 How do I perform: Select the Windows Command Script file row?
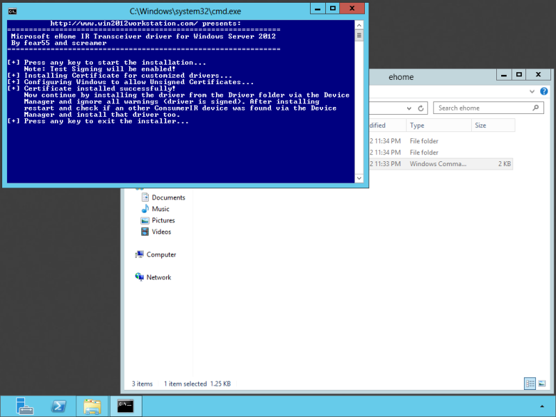(x=441, y=164)
